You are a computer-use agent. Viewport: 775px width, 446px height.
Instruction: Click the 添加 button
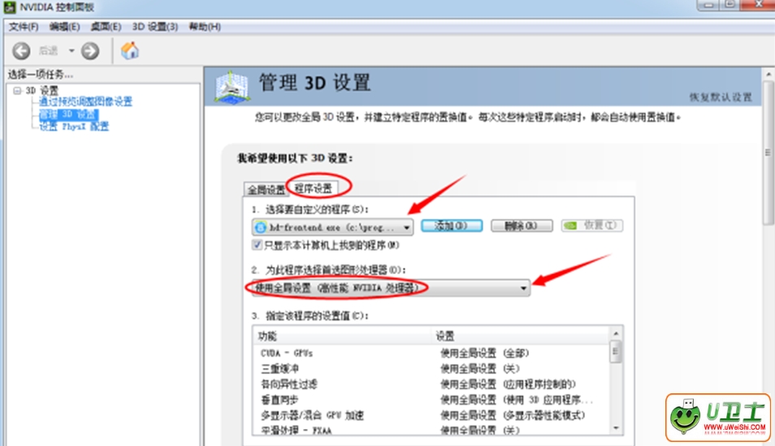point(451,226)
